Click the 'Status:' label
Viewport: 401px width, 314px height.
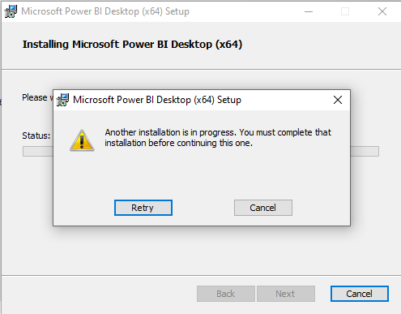click(x=36, y=135)
